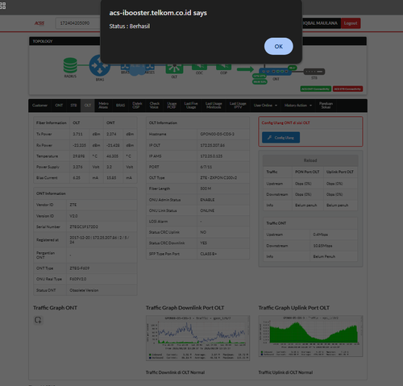Select the OLT tab
Screen dimensions: 403x386
coord(88,106)
